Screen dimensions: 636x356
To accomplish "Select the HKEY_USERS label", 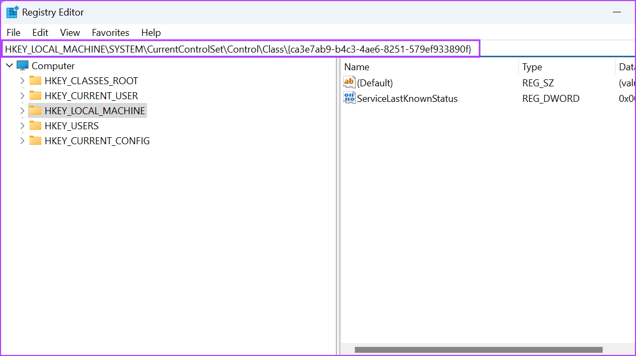I will [x=71, y=125].
